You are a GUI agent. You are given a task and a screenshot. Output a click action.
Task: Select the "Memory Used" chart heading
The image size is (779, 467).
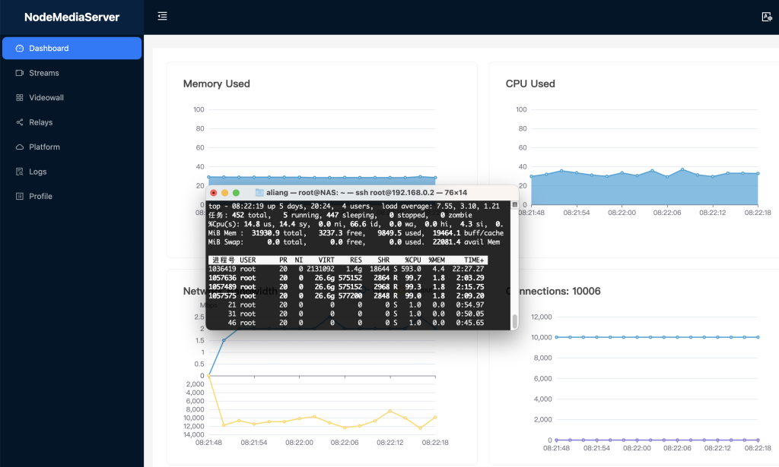[x=217, y=84]
